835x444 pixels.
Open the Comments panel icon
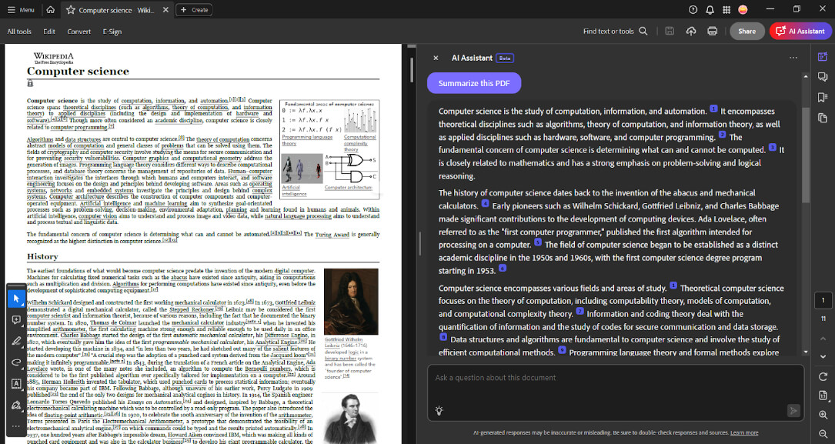click(x=823, y=77)
